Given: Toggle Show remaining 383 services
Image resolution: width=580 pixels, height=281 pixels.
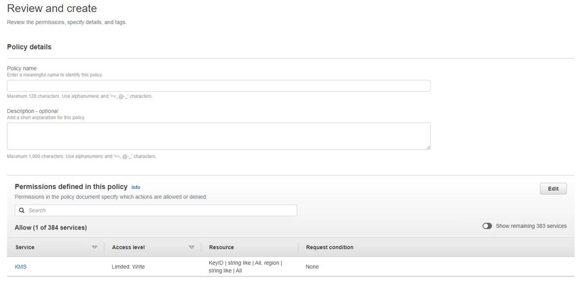Looking at the screenshot, I should click(487, 226).
